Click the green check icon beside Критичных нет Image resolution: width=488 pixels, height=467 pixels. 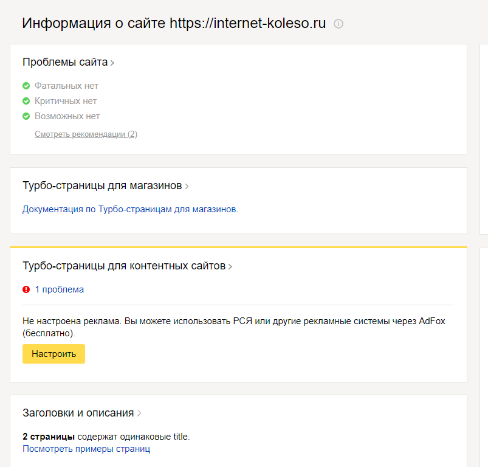pyautogui.click(x=26, y=101)
